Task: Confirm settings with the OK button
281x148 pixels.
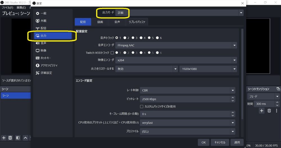Action: pos(203,142)
